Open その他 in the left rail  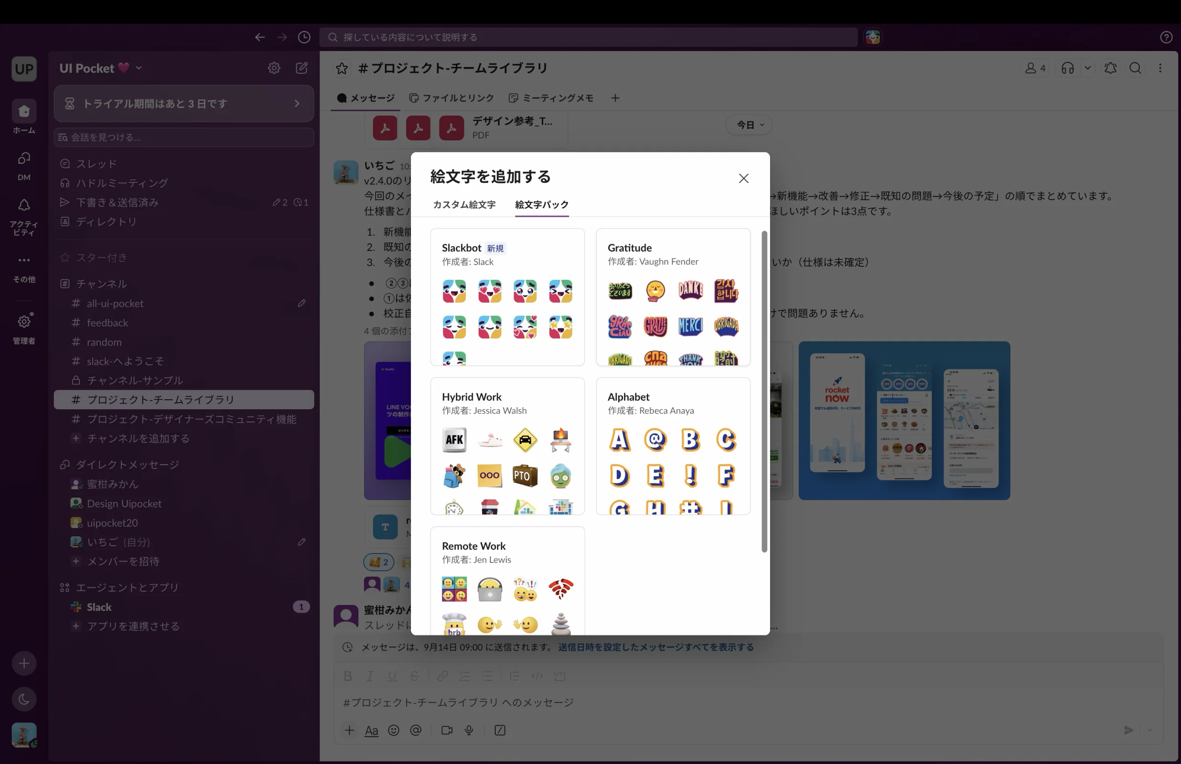24,268
